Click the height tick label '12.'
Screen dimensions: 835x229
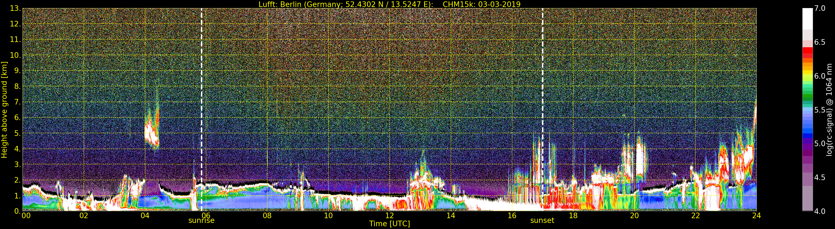(x=15, y=24)
